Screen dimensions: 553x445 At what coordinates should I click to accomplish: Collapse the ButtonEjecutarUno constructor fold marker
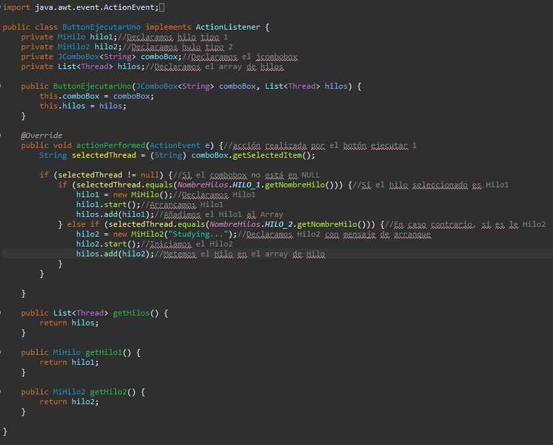[1, 86]
